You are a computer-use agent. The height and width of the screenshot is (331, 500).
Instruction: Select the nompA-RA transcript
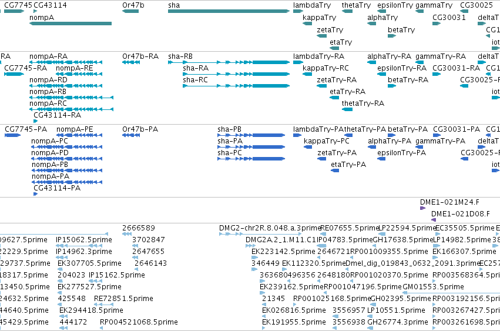click(x=66, y=62)
